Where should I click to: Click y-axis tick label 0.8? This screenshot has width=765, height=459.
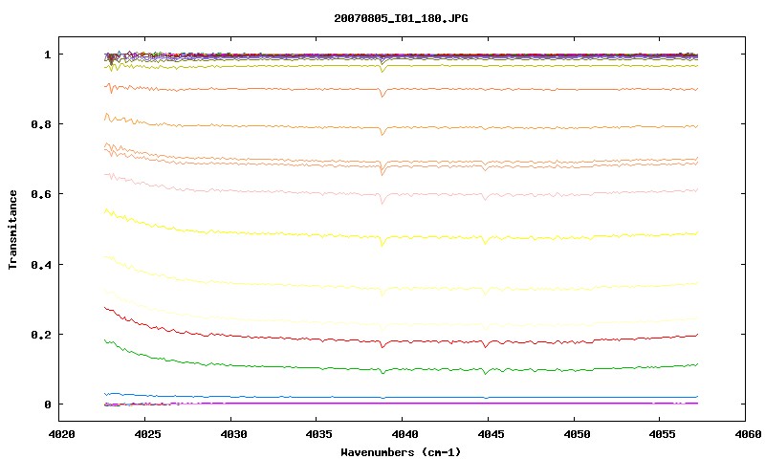(41, 124)
